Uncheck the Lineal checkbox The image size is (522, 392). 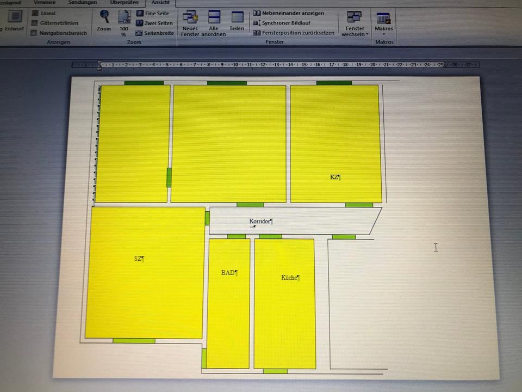35,13
